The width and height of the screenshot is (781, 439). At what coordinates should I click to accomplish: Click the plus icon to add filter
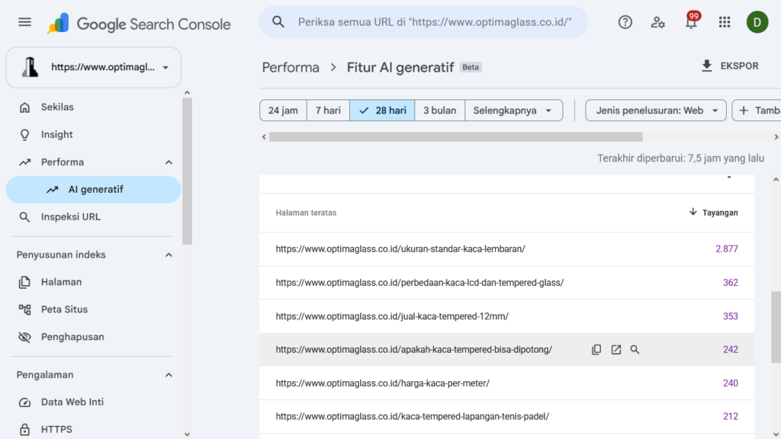pyautogui.click(x=744, y=111)
